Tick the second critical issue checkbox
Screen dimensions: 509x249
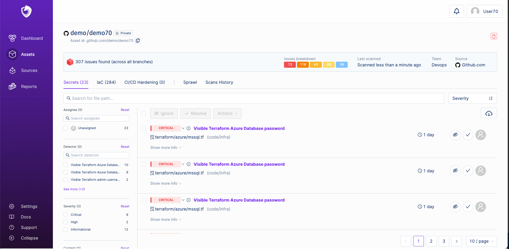click(144, 164)
